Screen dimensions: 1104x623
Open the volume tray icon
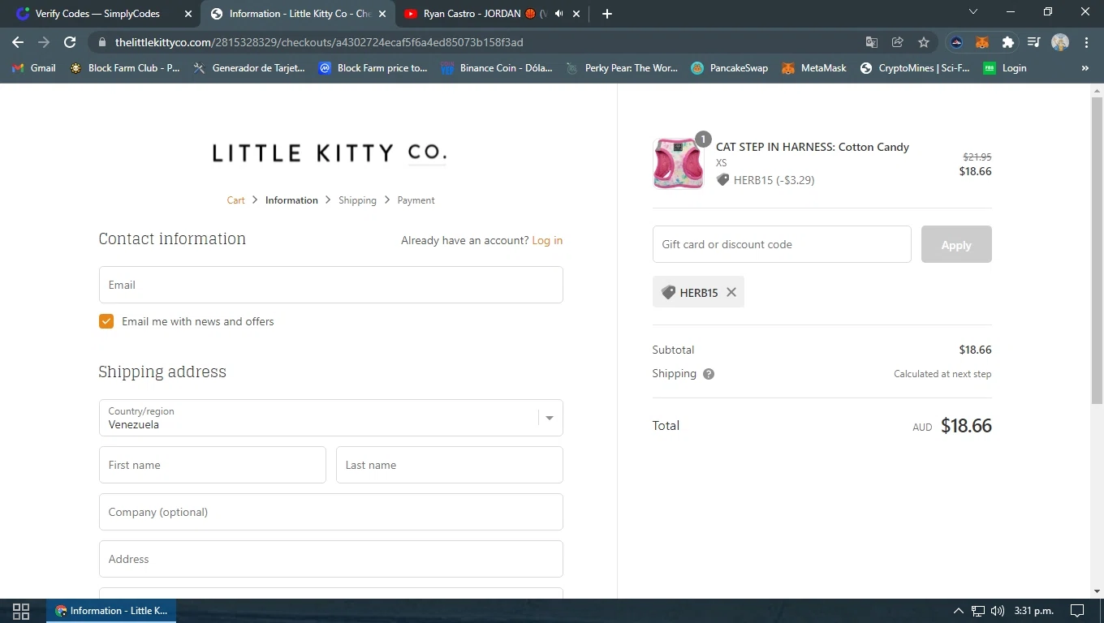point(998,611)
